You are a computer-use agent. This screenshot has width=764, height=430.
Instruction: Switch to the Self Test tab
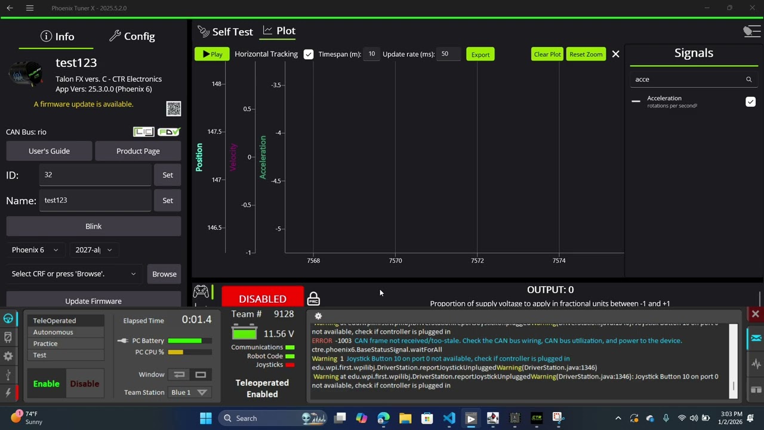click(225, 32)
